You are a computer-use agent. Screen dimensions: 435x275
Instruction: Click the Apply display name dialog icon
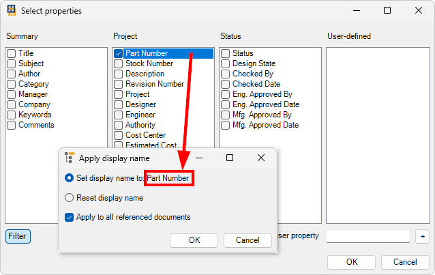(x=69, y=158)
